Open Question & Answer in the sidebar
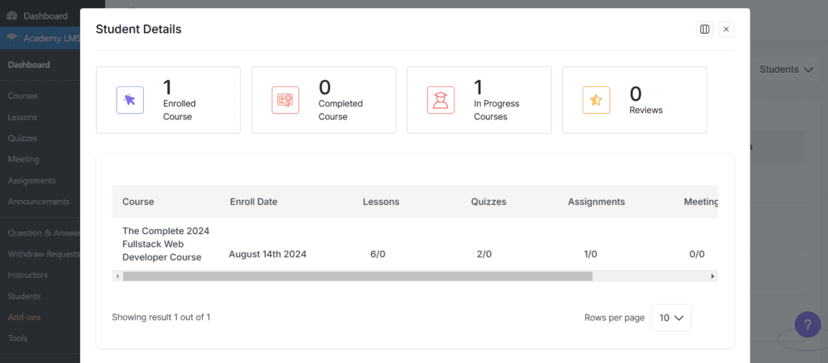 (x=44, y=233)
